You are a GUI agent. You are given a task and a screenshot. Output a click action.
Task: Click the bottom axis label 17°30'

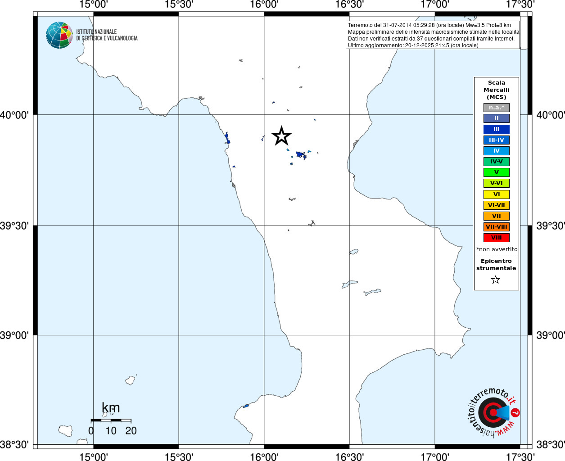pos(520,456)
